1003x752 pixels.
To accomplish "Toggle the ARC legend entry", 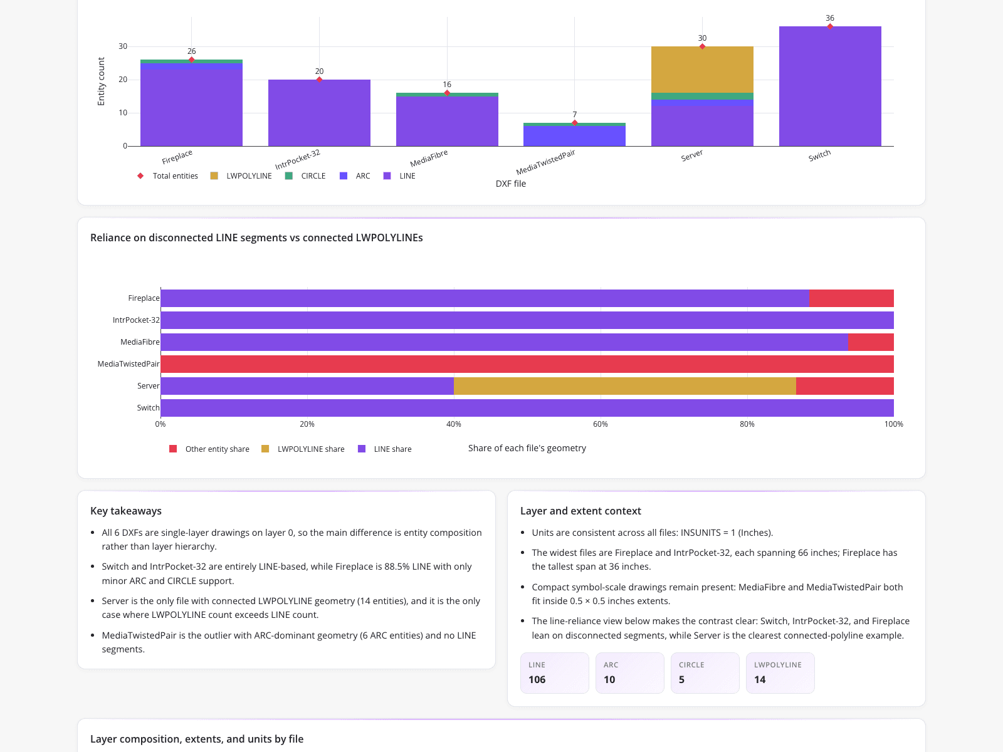I will tap(355, 176).
